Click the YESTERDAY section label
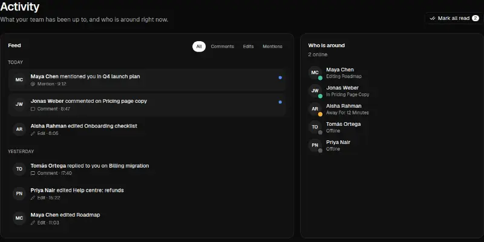Screen dimensions: 484x242 coord(21,152)
